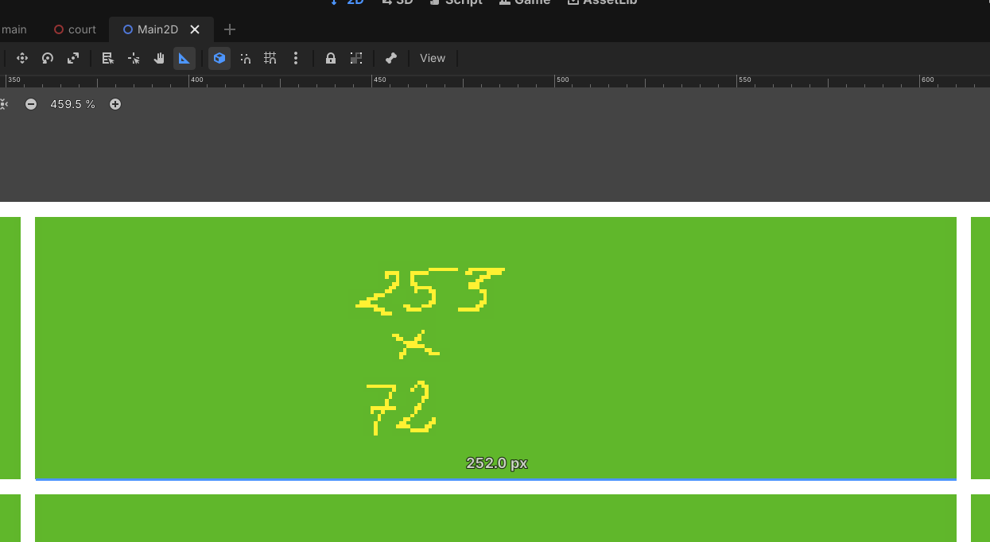Reset zoom via the 459.5 % label
Viewport: 990px width, 542px height.
point(72,104)
